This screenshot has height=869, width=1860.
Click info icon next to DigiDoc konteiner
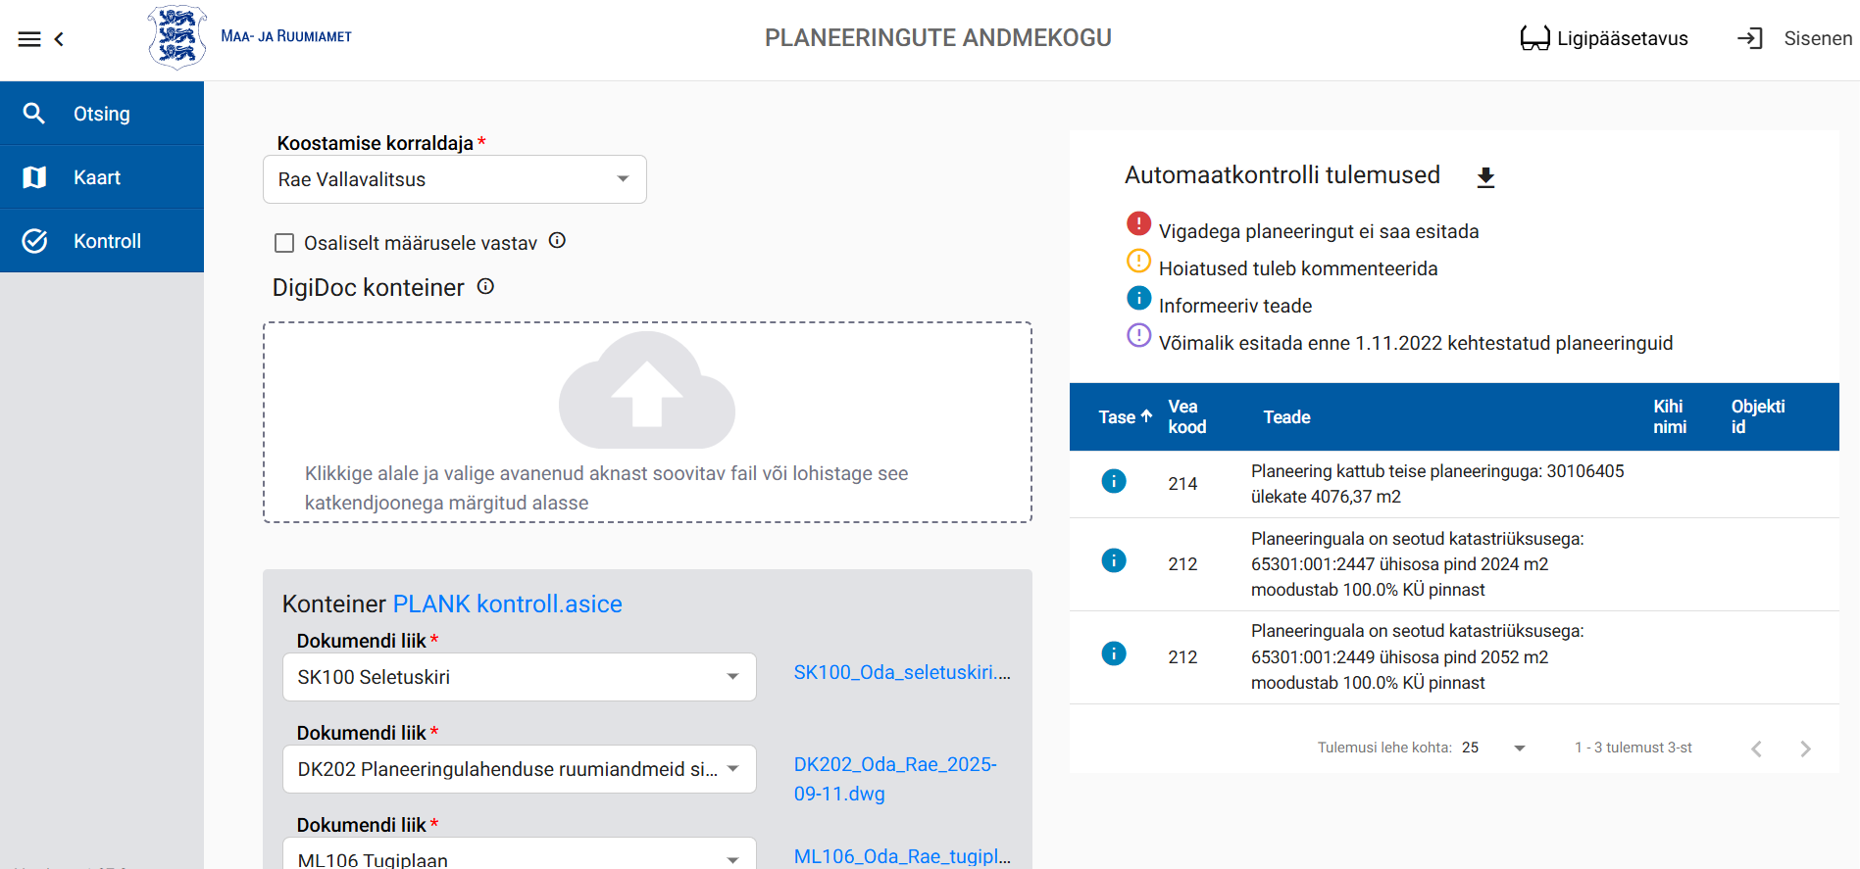coord(485,287)
